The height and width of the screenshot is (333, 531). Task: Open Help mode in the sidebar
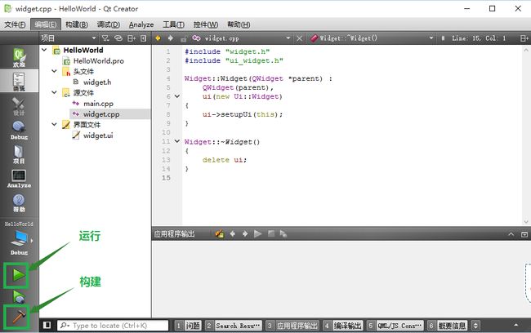tap(19, 202)
